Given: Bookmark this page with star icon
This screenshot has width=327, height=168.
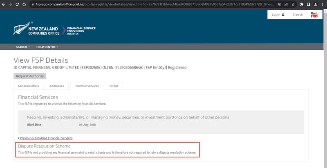Looking at the screenshot, I should point(293,4).
